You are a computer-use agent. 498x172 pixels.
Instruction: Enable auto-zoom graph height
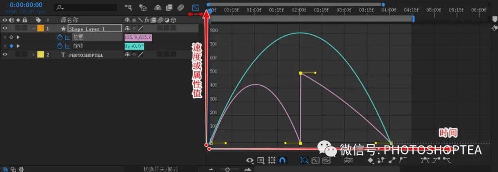[304, 161]
